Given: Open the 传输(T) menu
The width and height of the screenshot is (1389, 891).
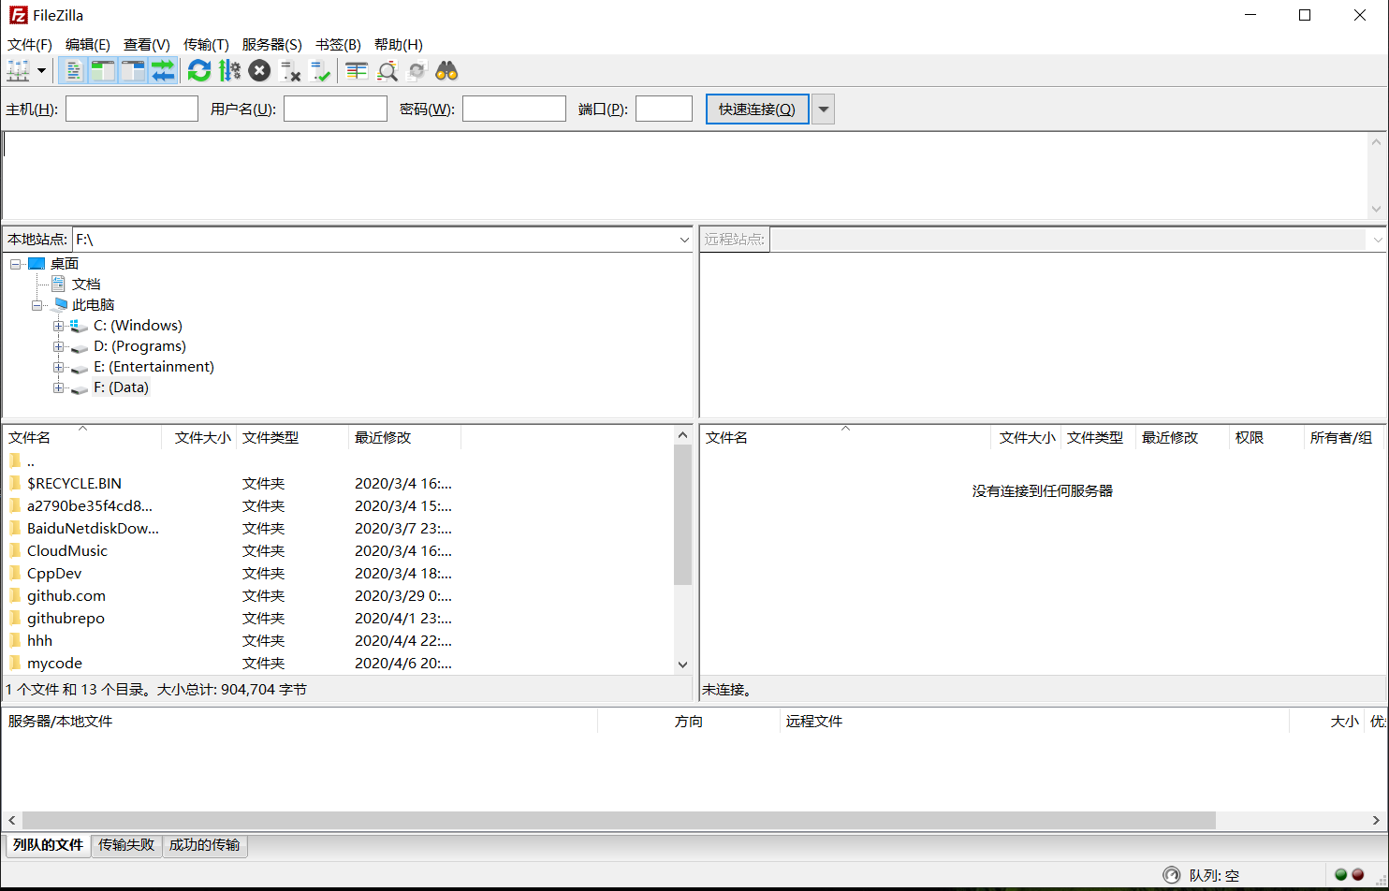Looking at the screenshot, I should 206,44.
